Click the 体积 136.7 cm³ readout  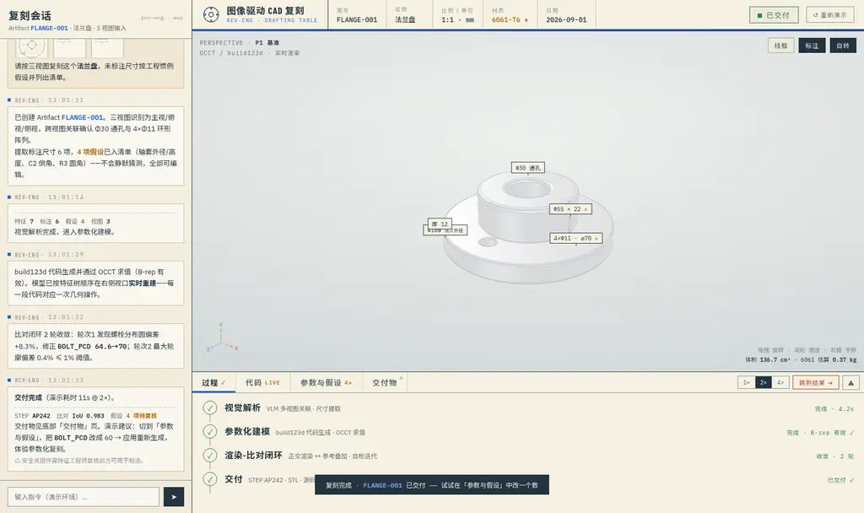(x=768, y=359)
